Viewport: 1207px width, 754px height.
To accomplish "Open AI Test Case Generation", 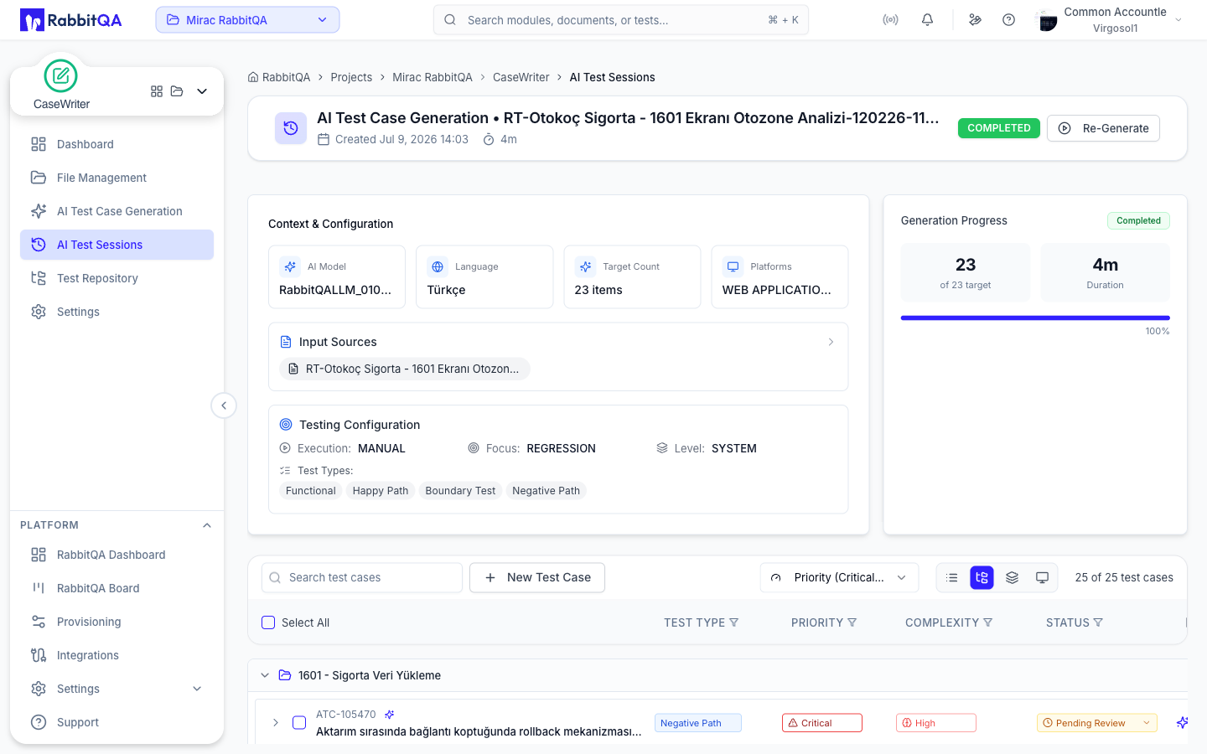I will [117, 211].
